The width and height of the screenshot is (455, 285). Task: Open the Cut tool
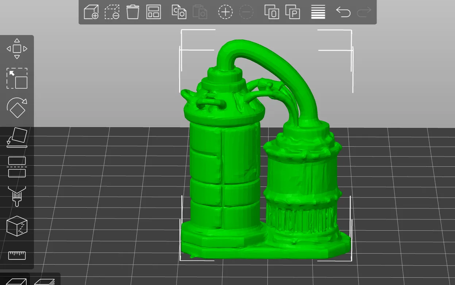(x=16, y=166)
